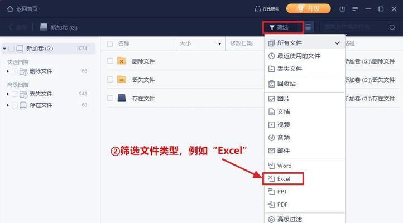Filter by 图片 file type
Image resolution: width=403 pixels, height=223 pixels.
coord(304,99)
